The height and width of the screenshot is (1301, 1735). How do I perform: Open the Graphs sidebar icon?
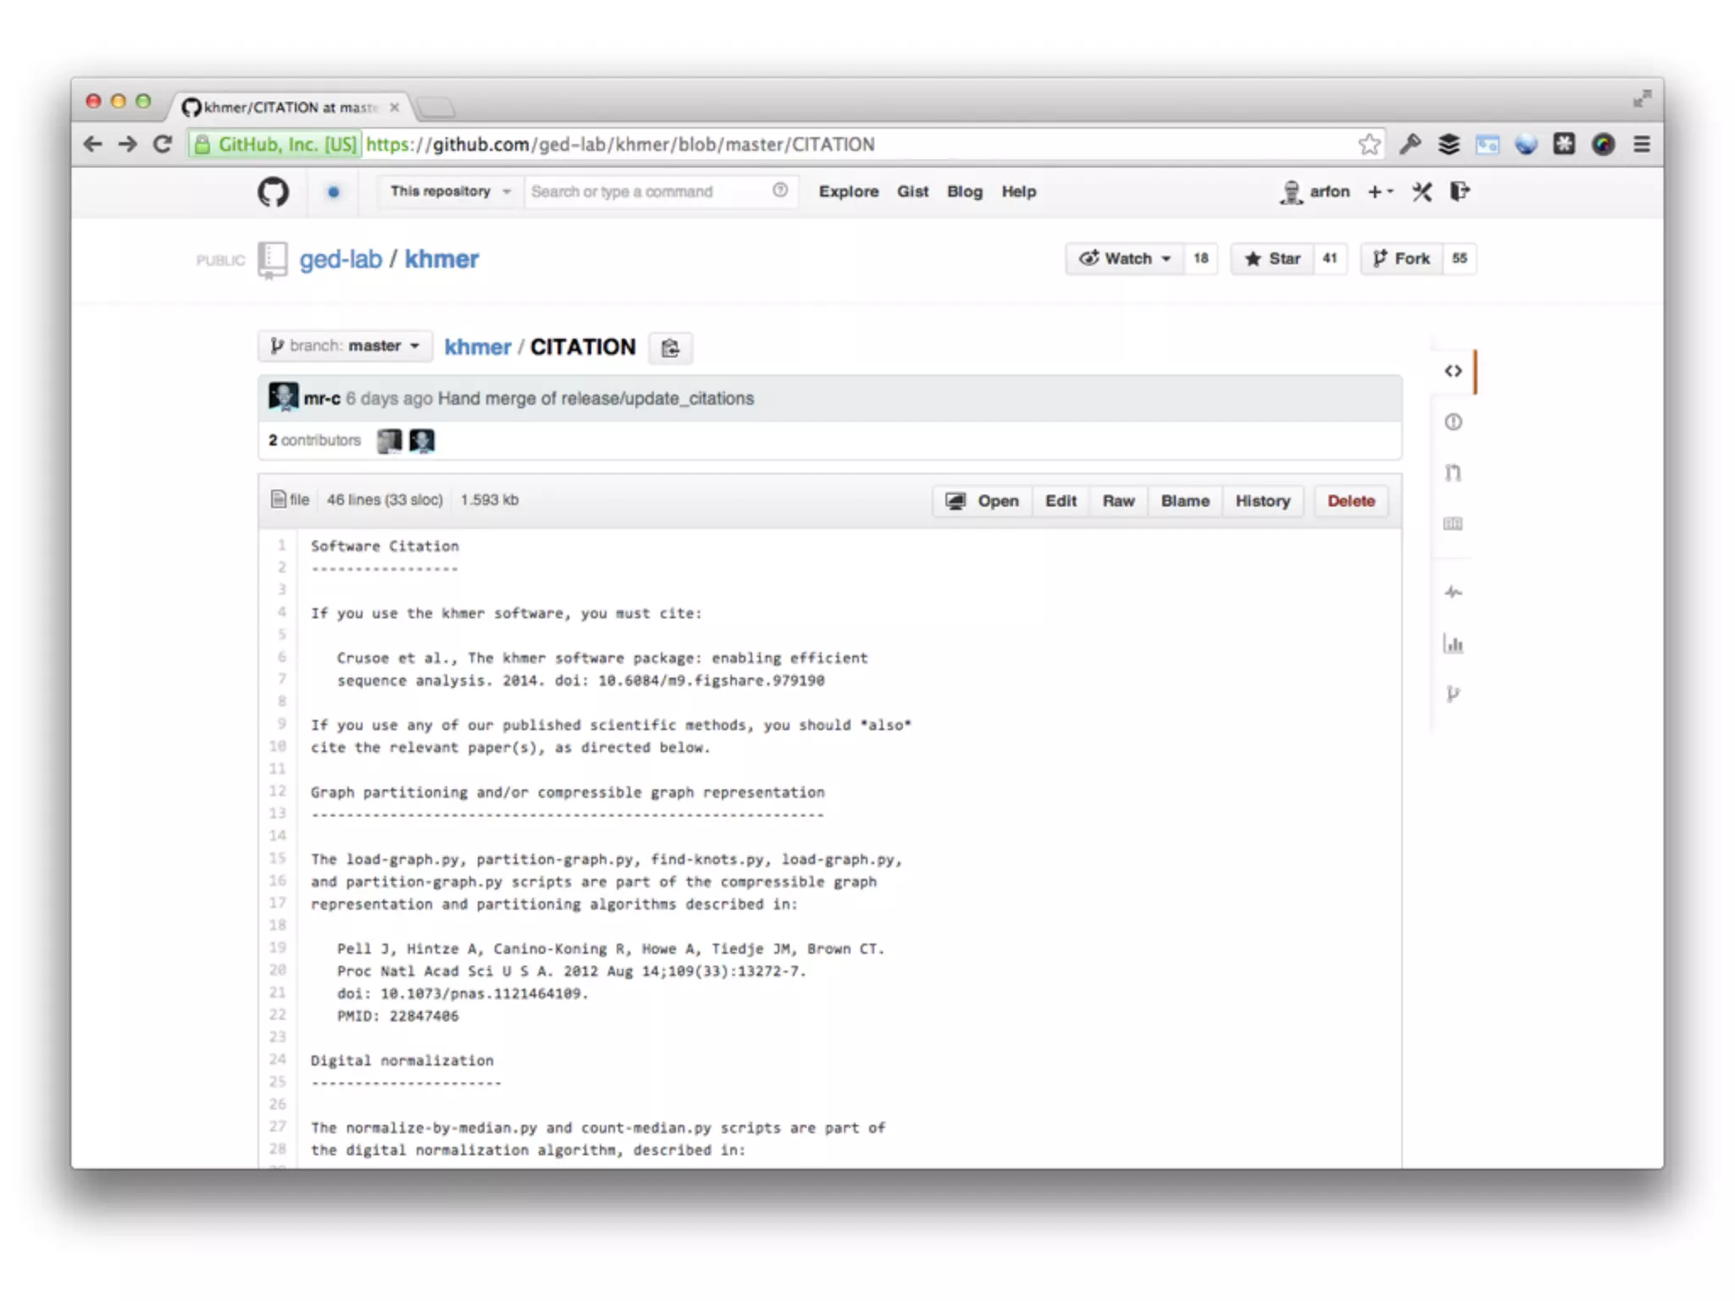click(x=1453, y=644)
